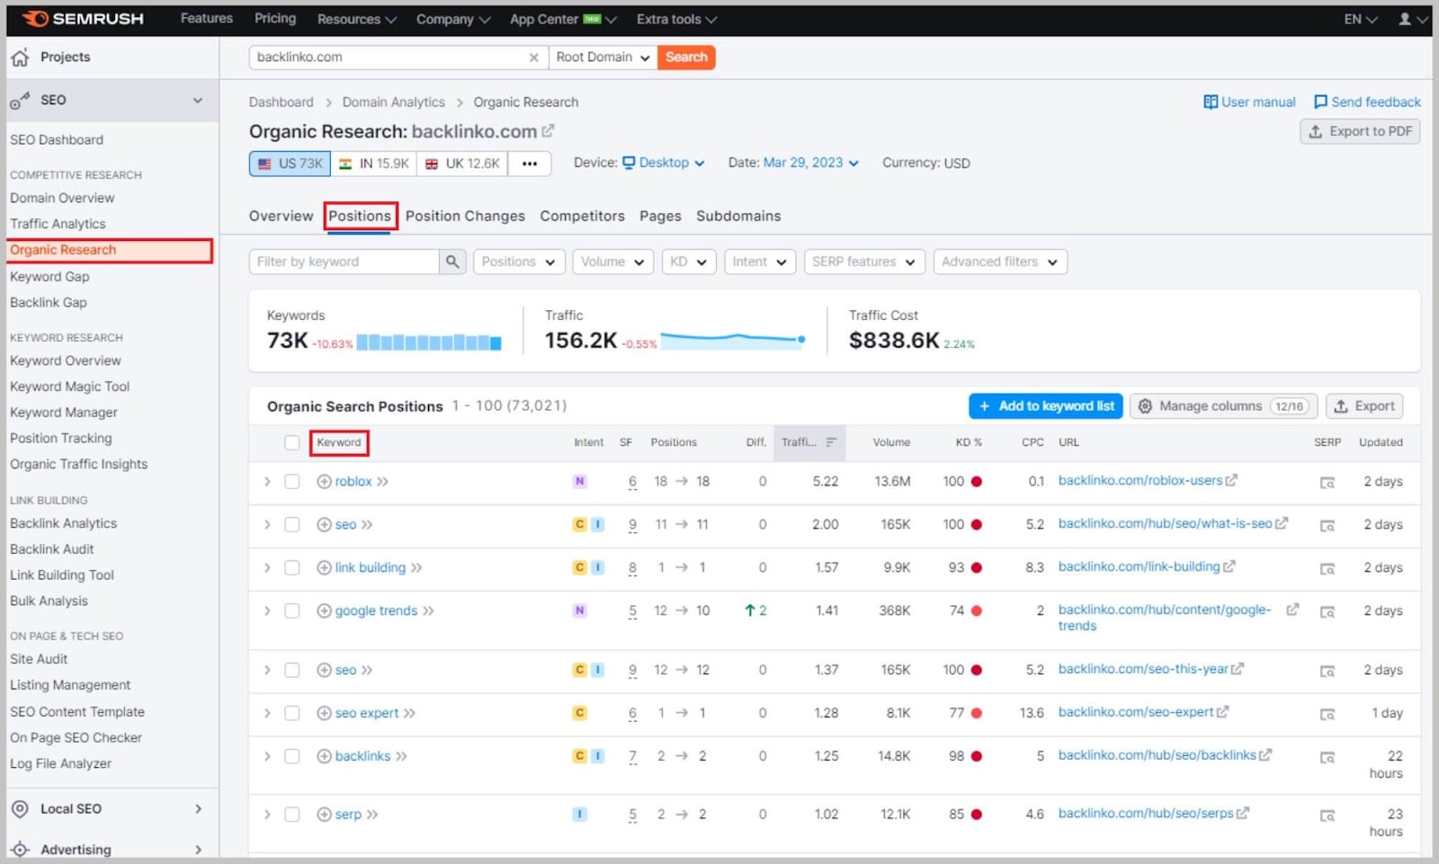Toggle the select-all keywords checkbox
Screen dimensions: 1439x864
(x=291, y=442)
